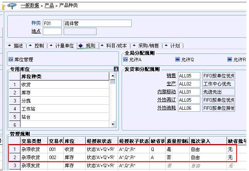Click the 内部移动 rule link
249x171 pixels.
click(166, 92)
